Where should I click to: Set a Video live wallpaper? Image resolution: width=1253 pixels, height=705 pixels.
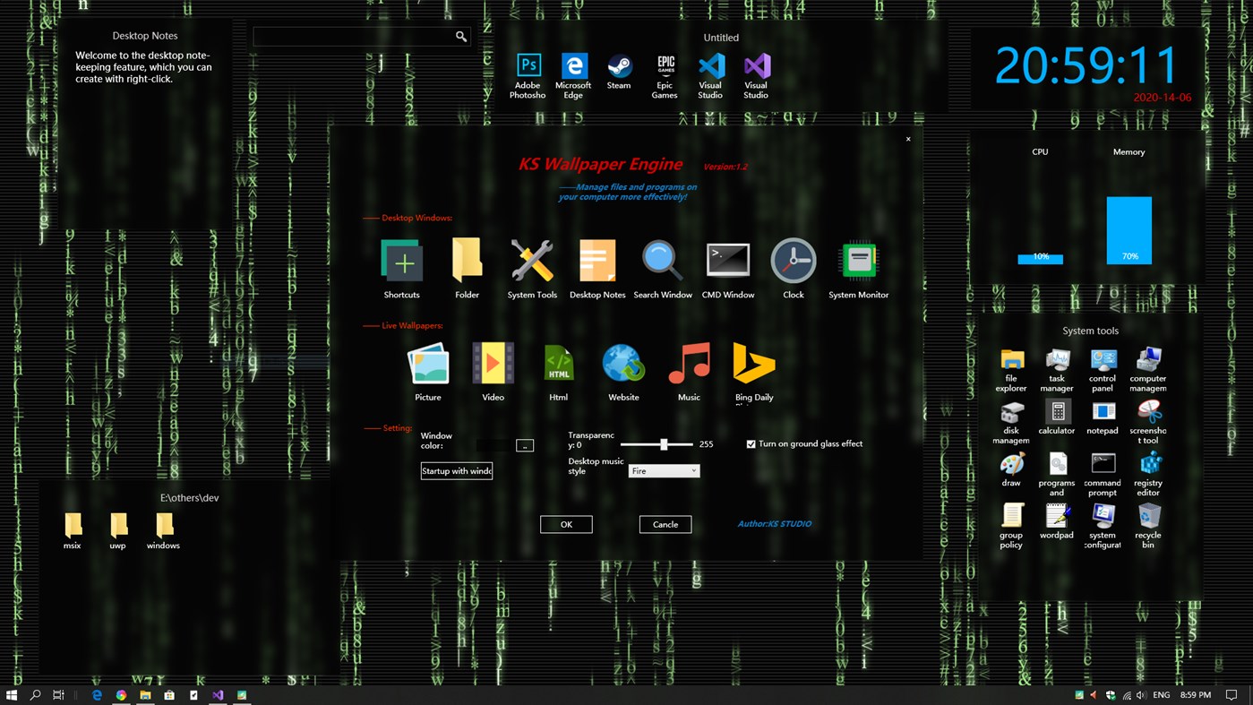(x=493, y=363)
